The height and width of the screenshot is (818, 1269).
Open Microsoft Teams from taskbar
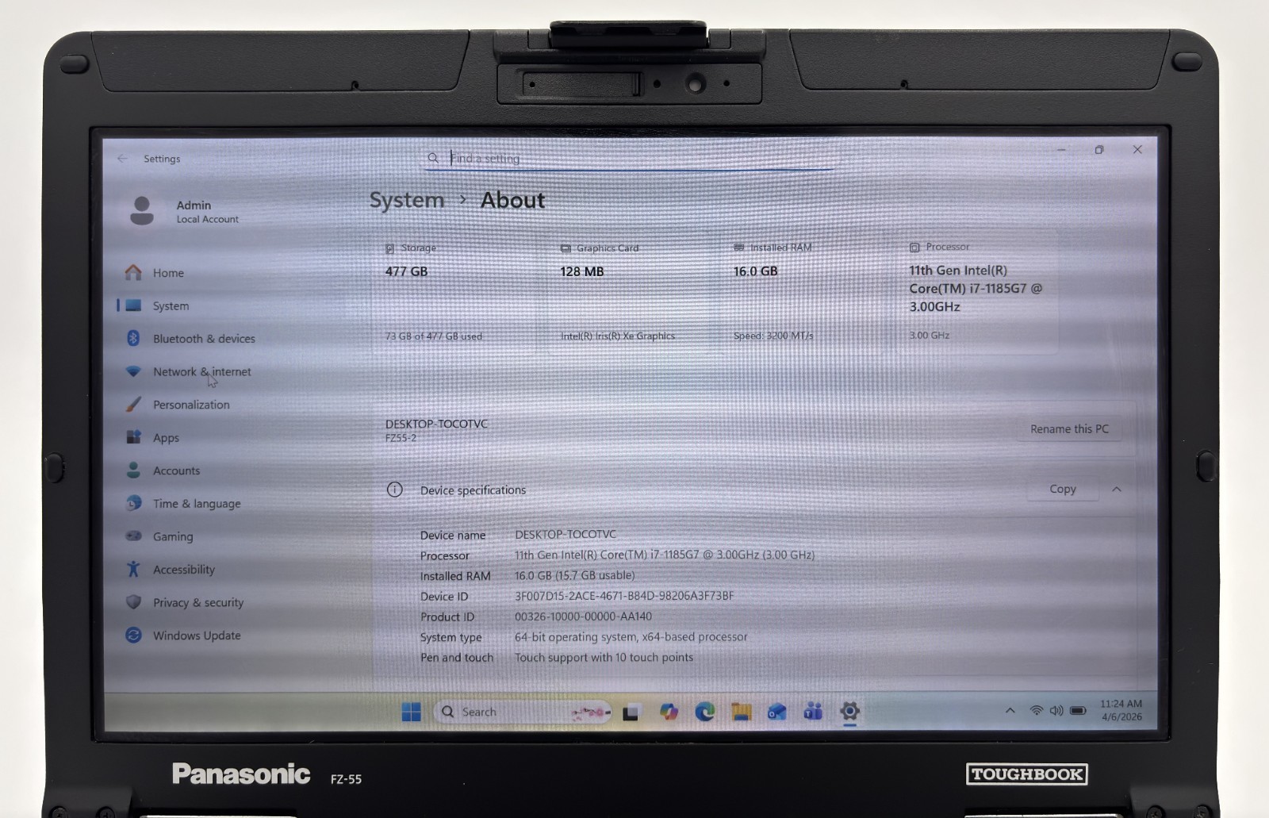[813, 712]
